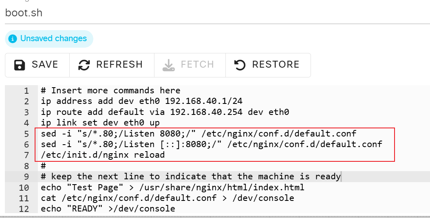Screen dimensions: 430x218
Task: Place cursor at end of line 9 comment
Action: tap(341, 176)
